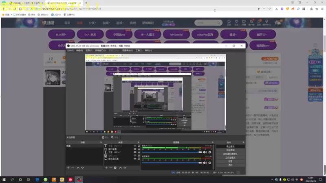Screen dimensions: 326x183
Task: Open Task View from the taskbar
Action: (x=29, y=179)
